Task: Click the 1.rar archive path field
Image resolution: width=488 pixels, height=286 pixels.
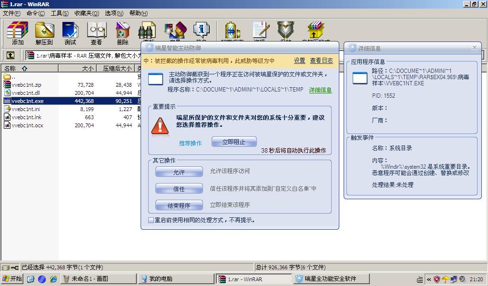Action: (x=84, y=55)
